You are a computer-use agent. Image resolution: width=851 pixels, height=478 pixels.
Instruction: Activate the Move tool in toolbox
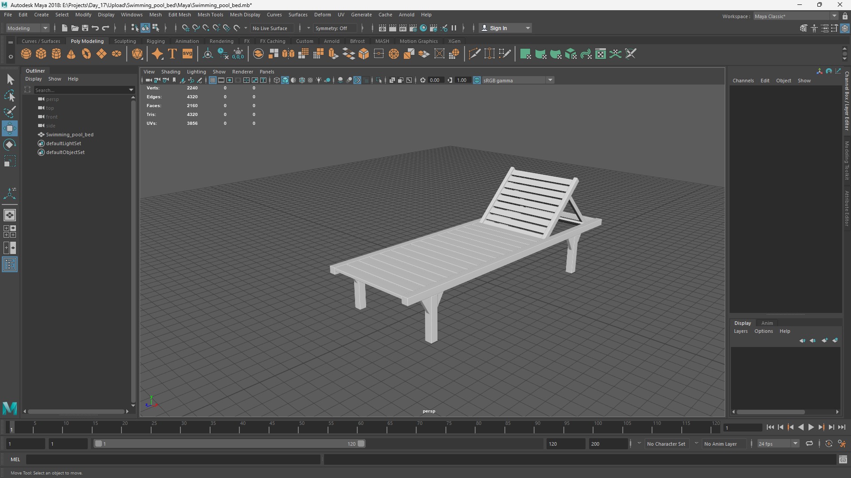point(10,129)
